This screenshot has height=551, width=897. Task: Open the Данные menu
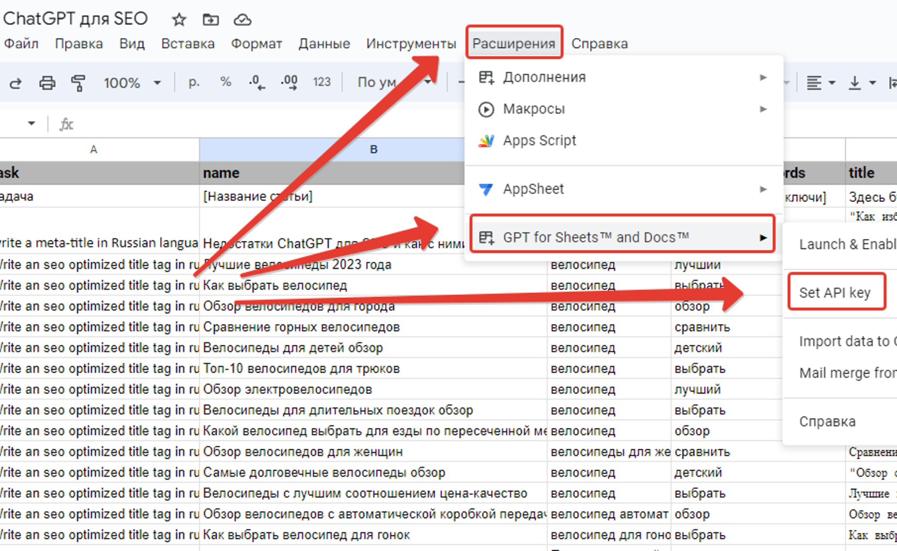point(324,44)
